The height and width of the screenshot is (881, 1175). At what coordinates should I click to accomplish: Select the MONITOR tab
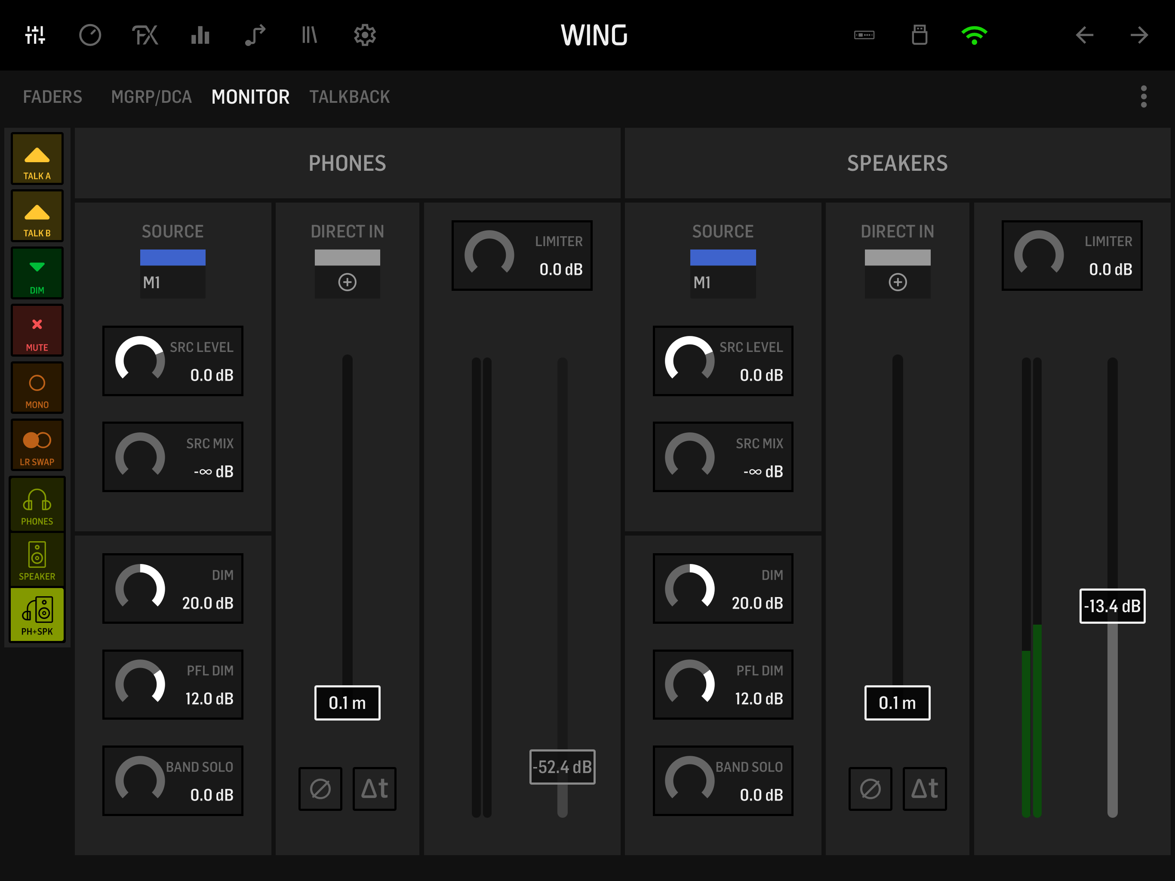pos(251,97)
